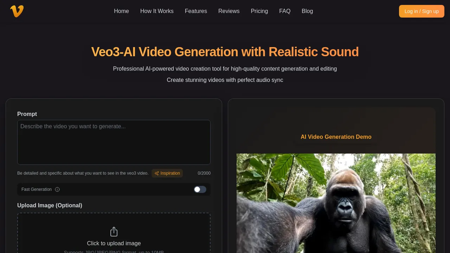
Task: Open the Features nav link
Action: coord(196,11)
